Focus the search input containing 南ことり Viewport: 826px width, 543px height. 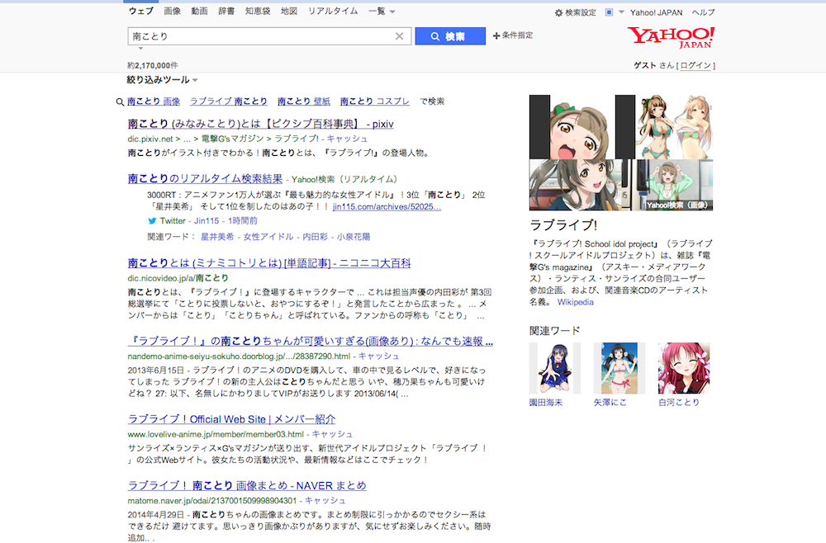click(256, 36)
